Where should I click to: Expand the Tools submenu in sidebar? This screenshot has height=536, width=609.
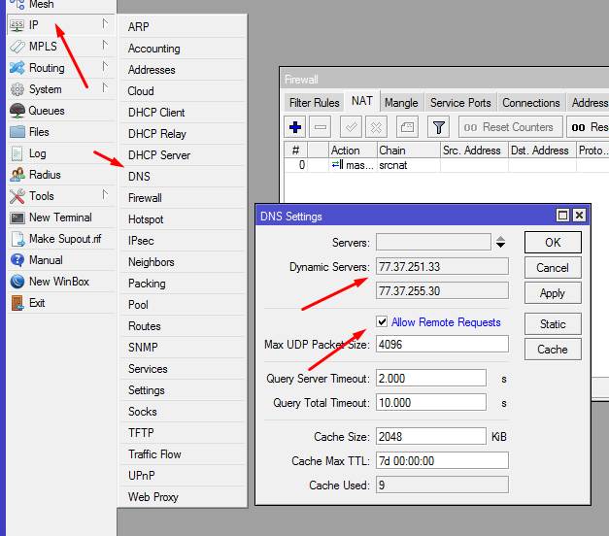104,195
